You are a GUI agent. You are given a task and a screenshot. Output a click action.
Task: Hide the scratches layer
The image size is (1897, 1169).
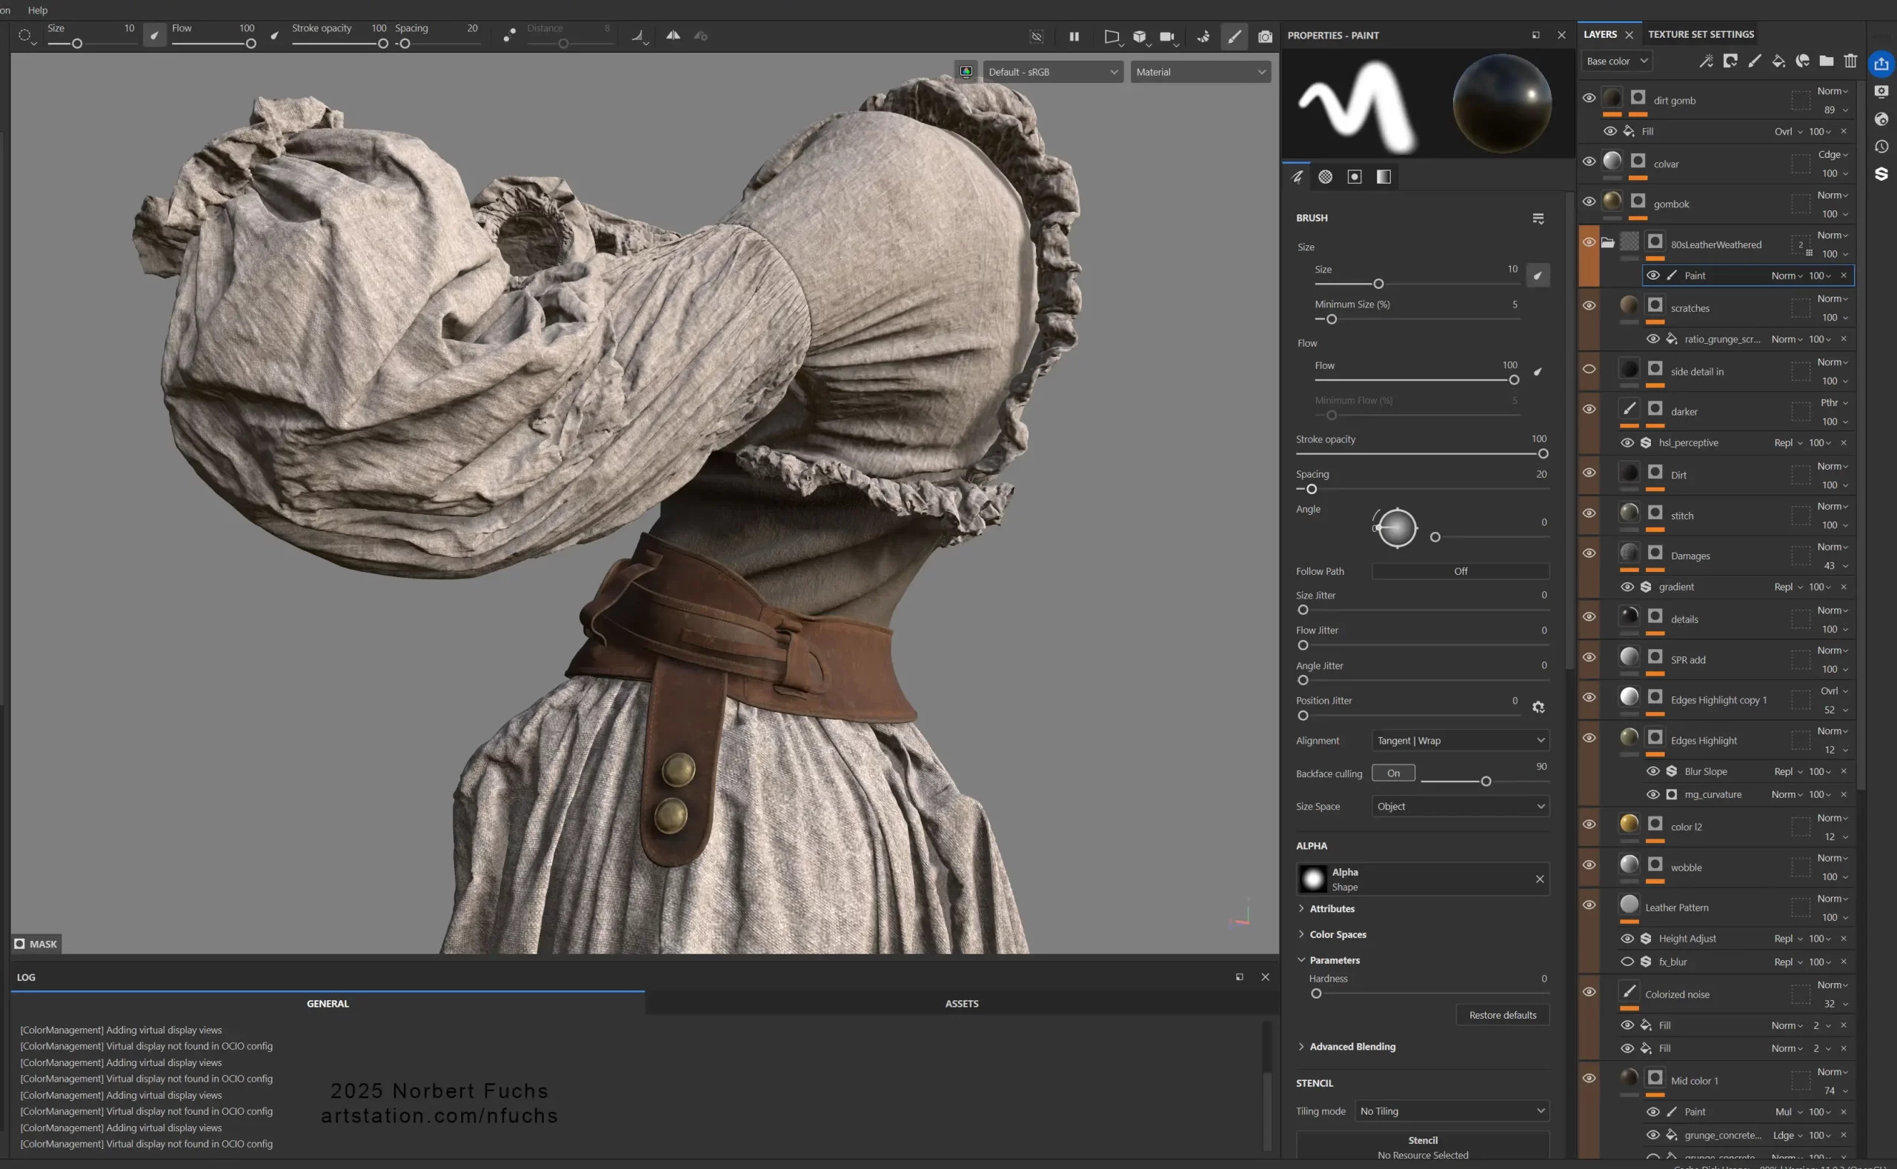point(1589,304)
